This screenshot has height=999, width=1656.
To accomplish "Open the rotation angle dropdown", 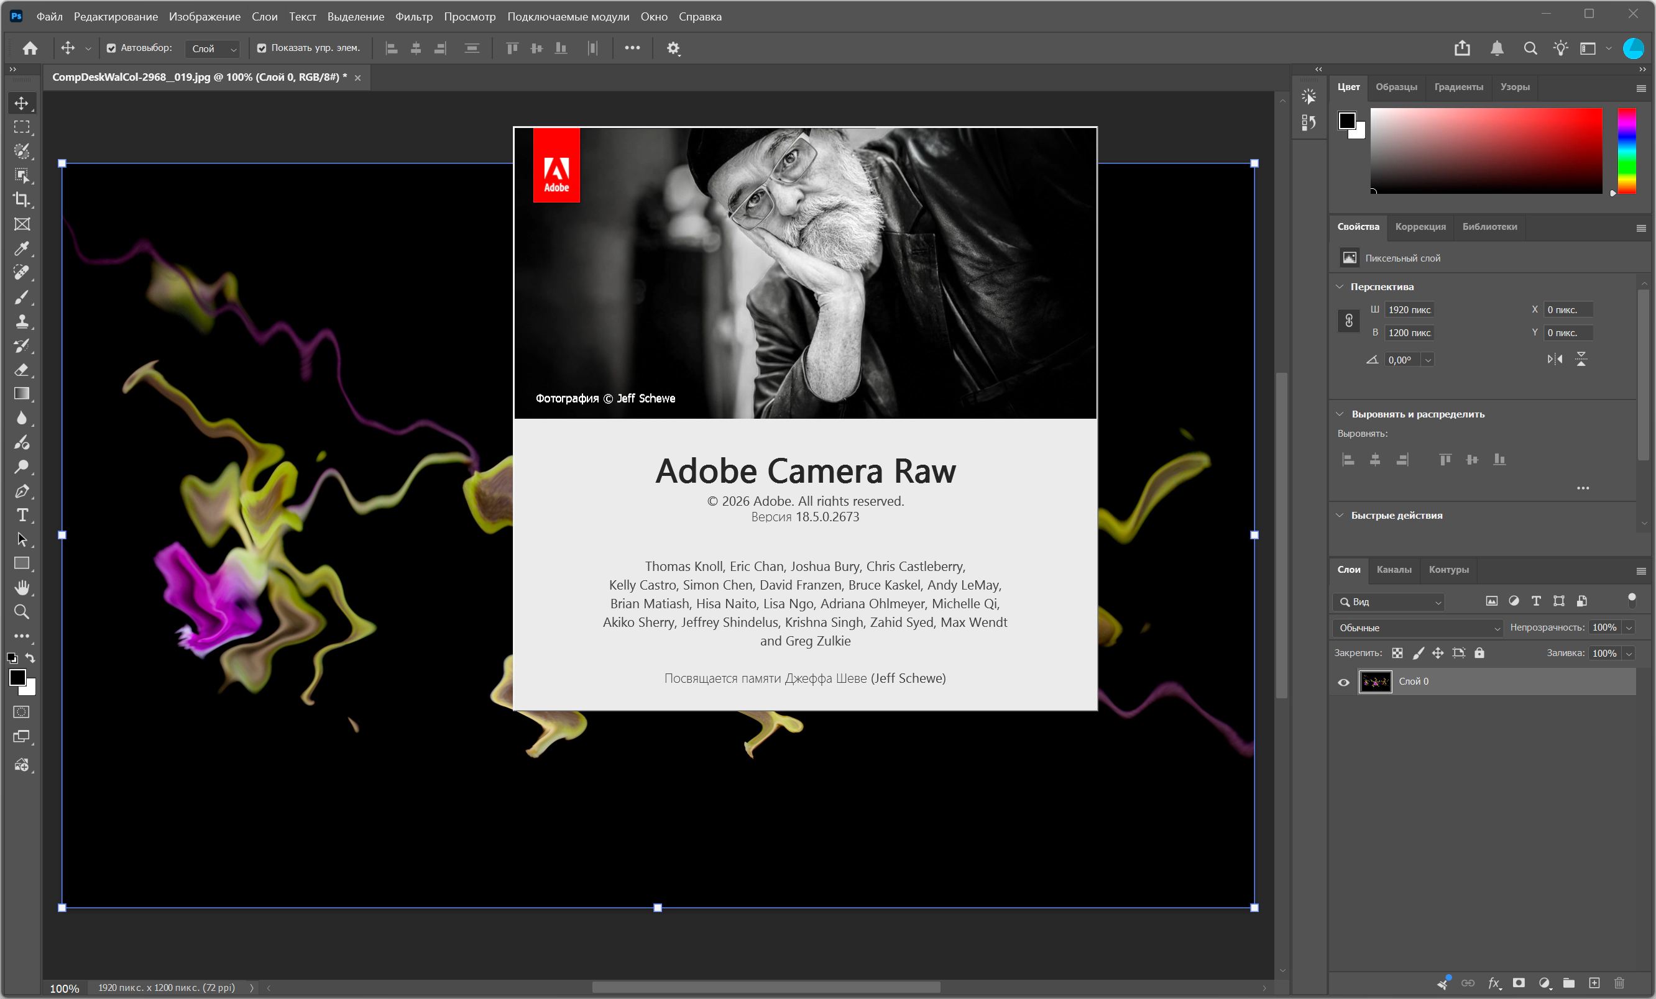I will tap(1428, 360).
